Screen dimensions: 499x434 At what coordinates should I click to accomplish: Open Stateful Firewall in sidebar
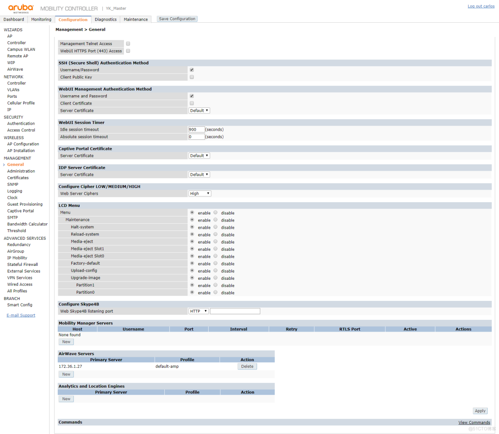[x=23, y=265]
